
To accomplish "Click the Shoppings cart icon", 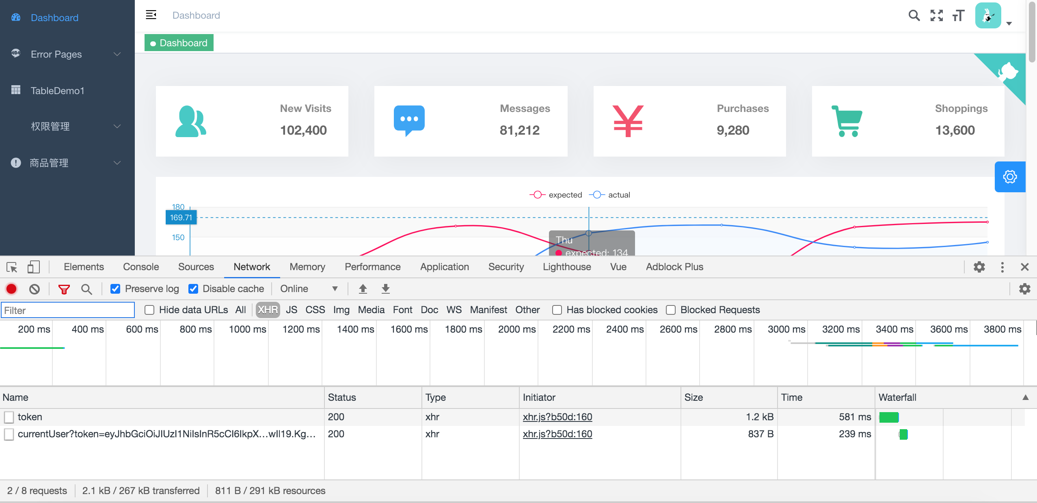I will (847, 121).
